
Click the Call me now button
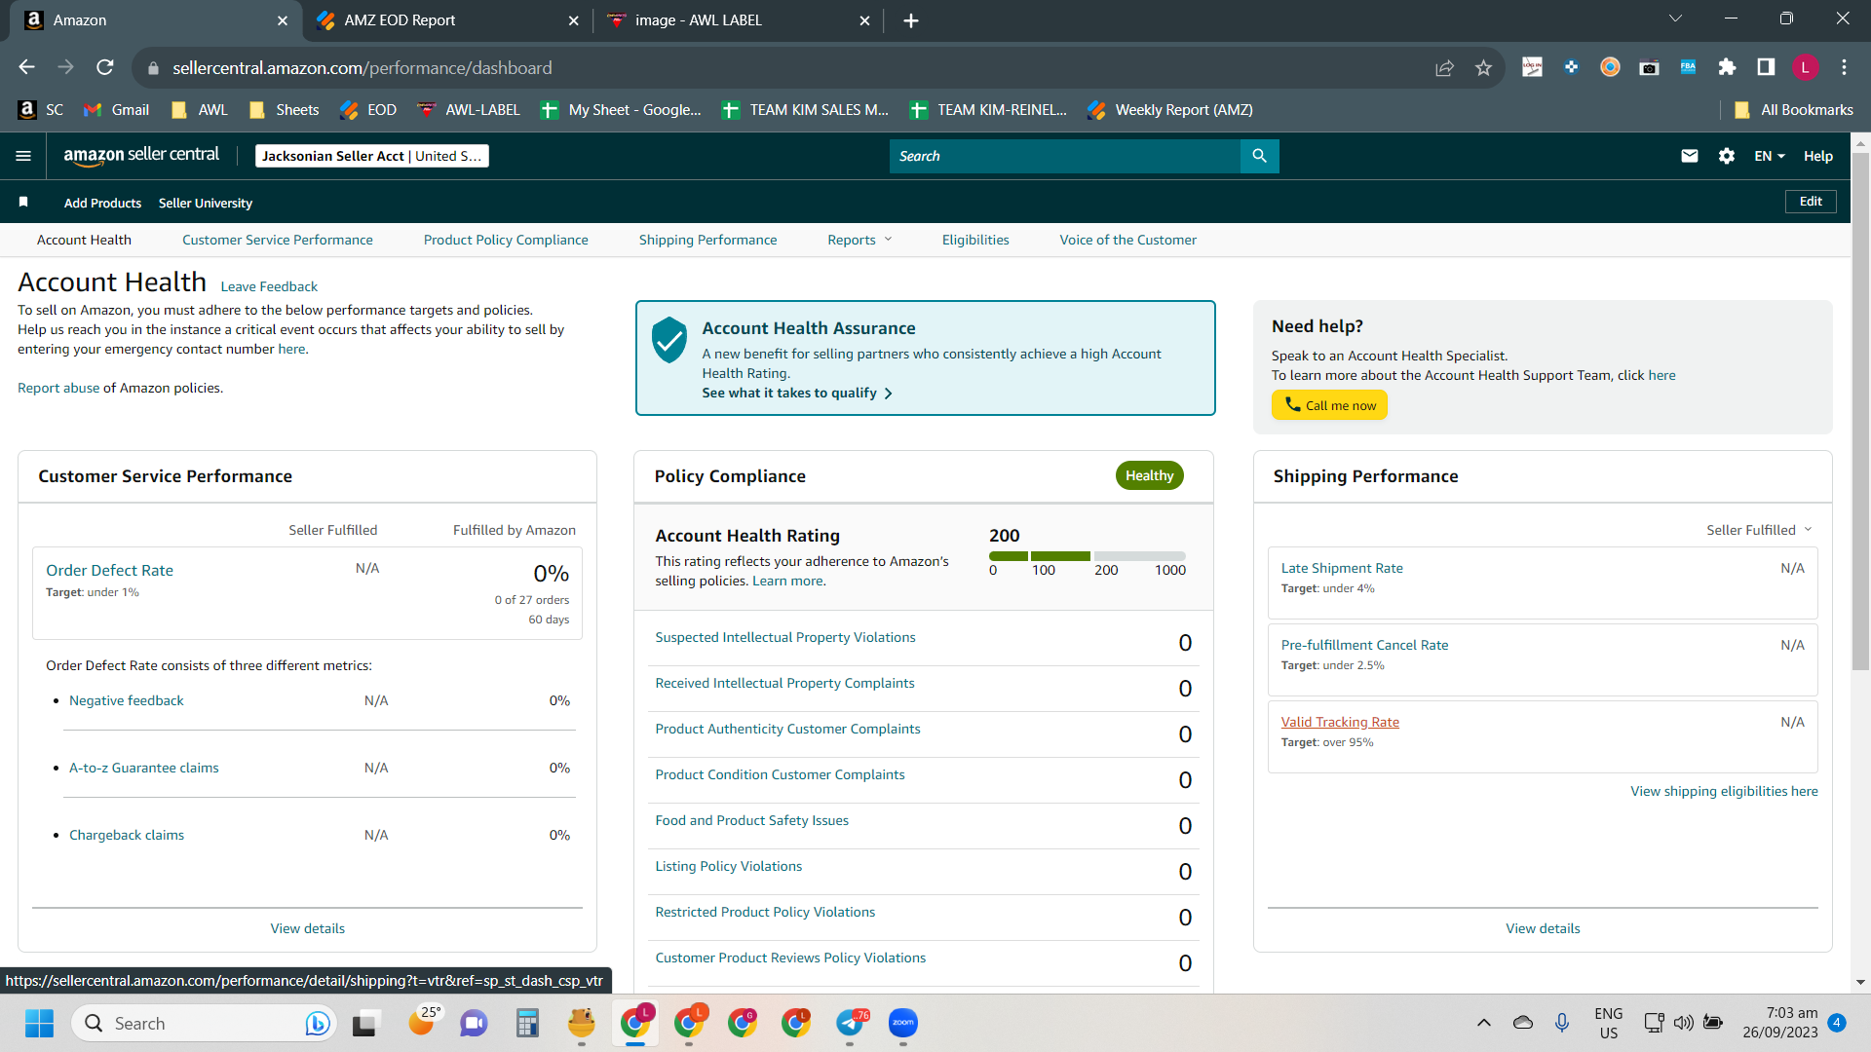(1329, 405)
